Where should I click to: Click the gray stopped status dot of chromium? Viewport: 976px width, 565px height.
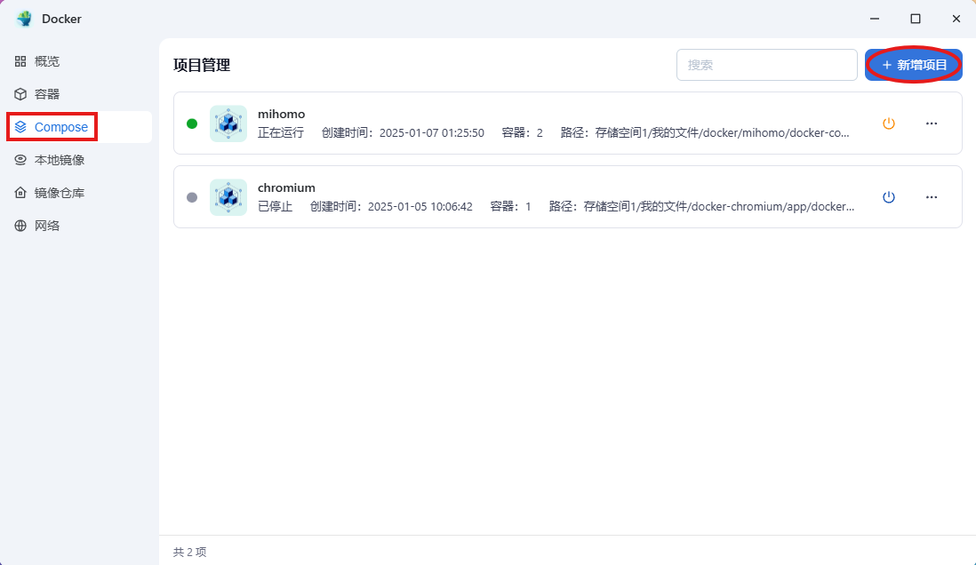click(x=192, y=197)
